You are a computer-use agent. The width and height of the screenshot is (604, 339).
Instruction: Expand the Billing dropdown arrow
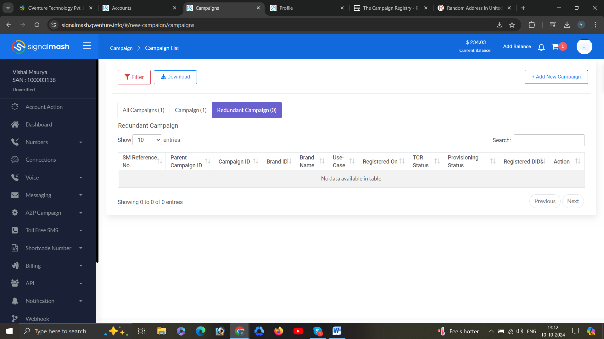point(81,266)
